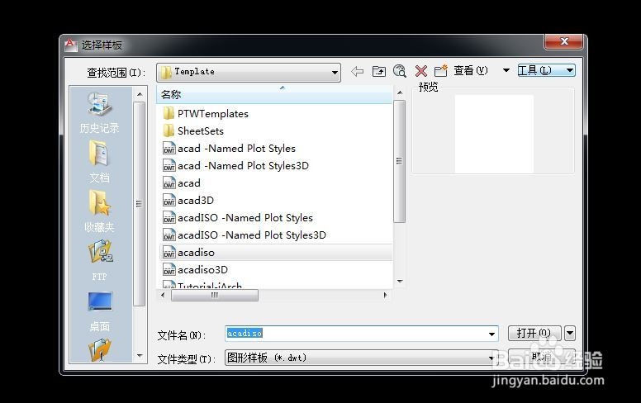Viewport: 641px width, 403px height.
Task: Create a new folder icon
Action: (x=441, y=71)
